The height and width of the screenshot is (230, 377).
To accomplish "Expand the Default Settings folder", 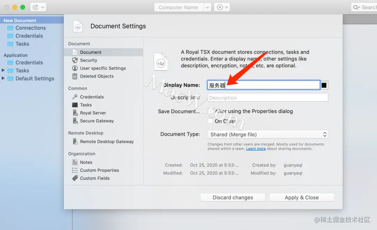I will point(3,78).
